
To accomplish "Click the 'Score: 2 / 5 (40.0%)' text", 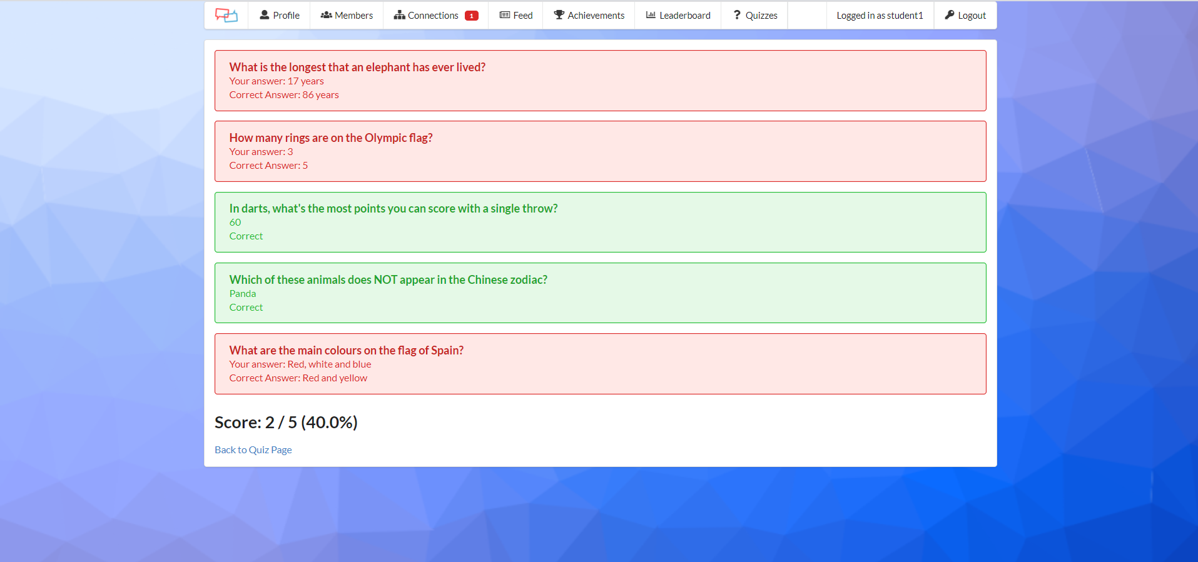I will (x=286, y=423).
